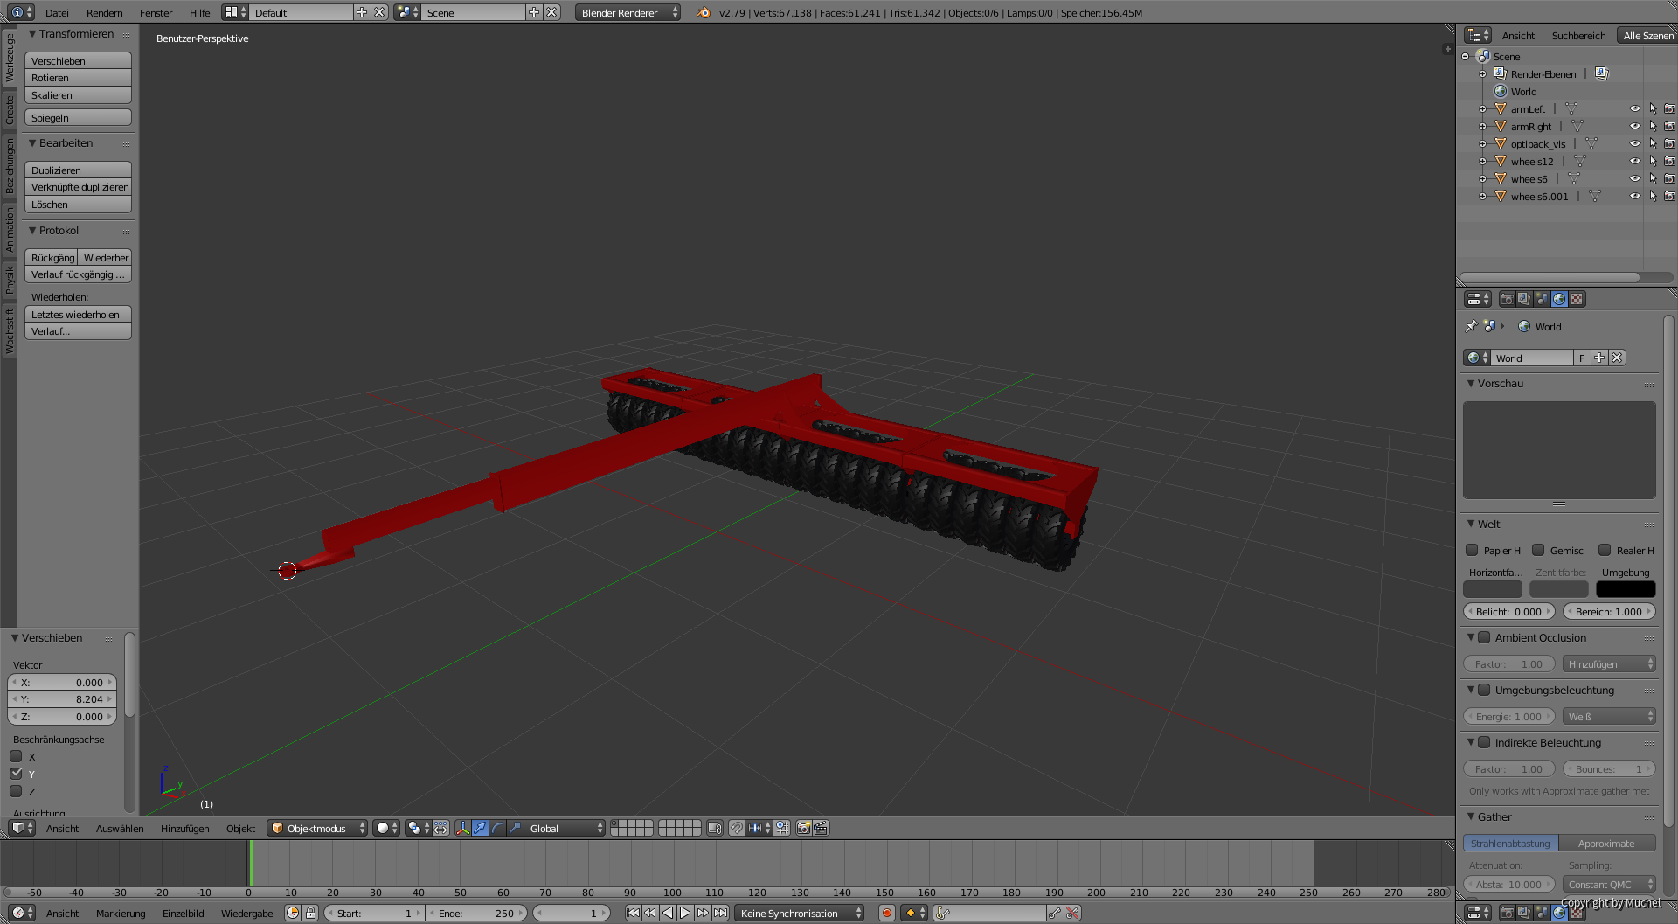Screen dimensions: 1678x924
Task: Enable the X constraint axis checkbox
Action: tap(16, 756)
